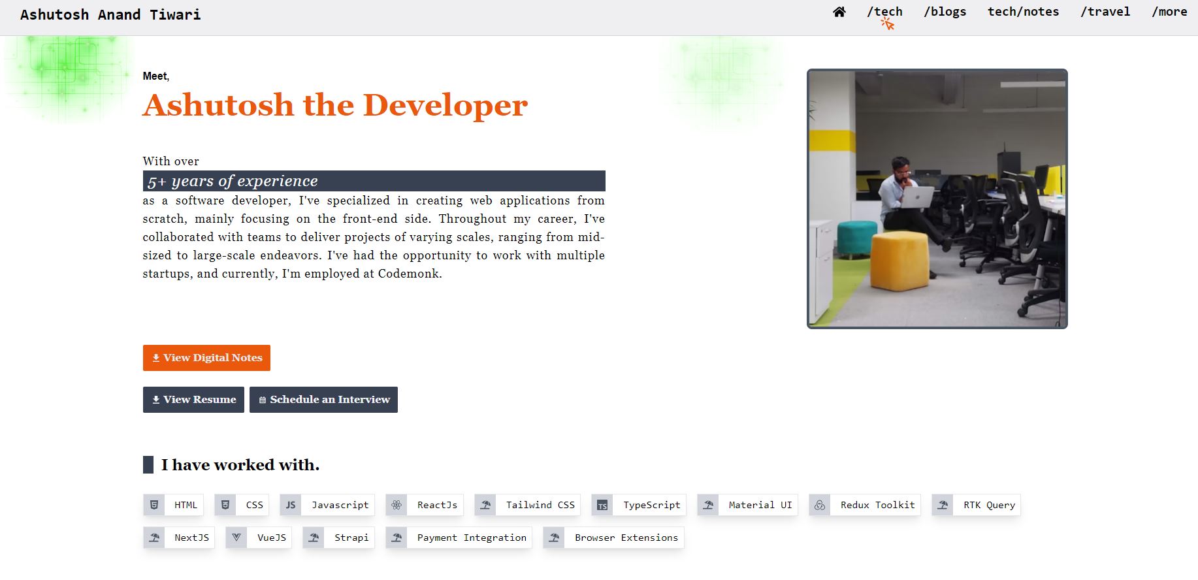The image size is (1198, 580).
Task: Click the View Digital Notes button
Action: (x=206, y=358)
